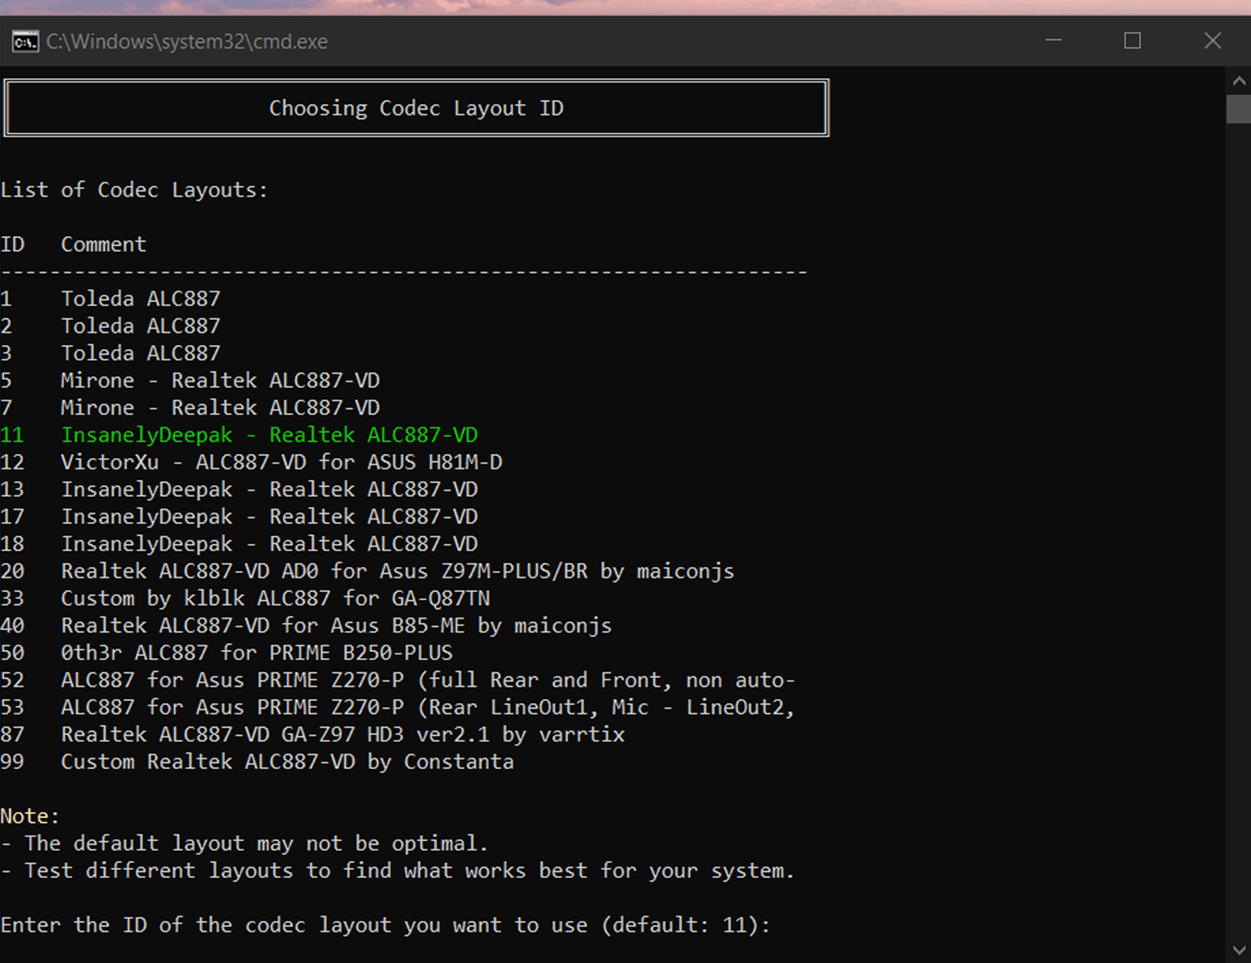Click the 'Asus B85-ME by maiconjs' row

pos(306,625)
